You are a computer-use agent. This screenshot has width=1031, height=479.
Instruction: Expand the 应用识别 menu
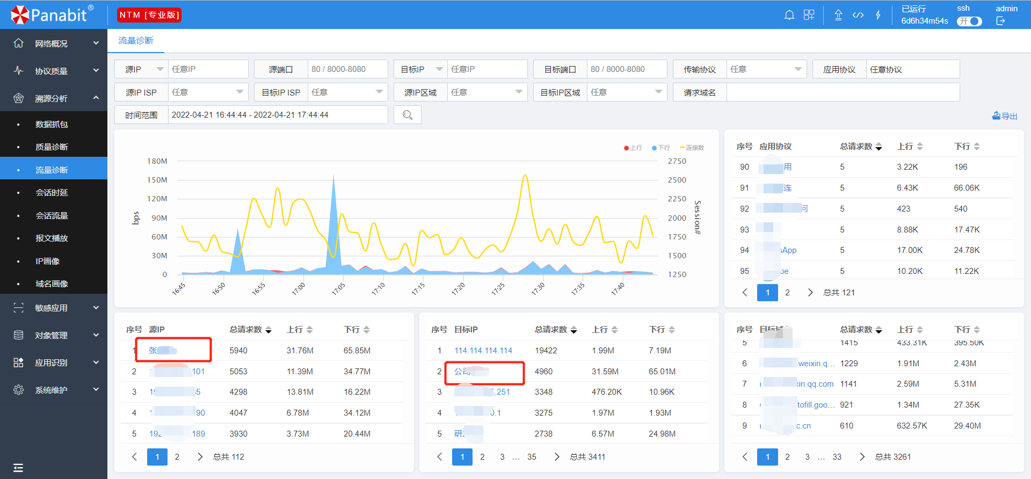coord(54,362)
